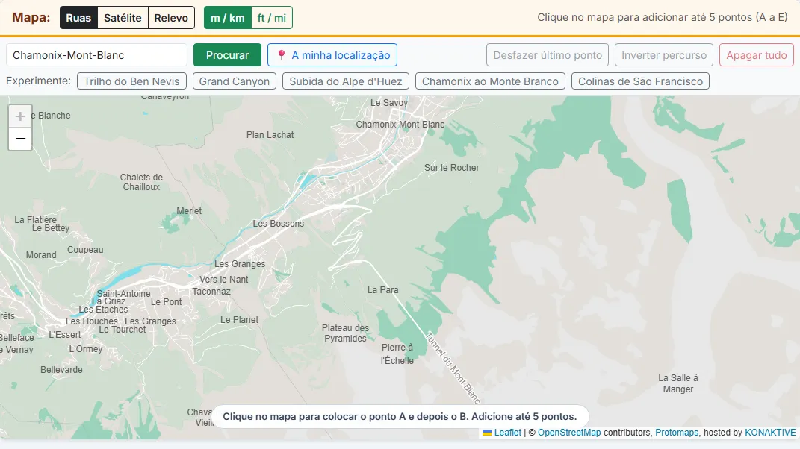The width and height of the screenshot is (800, 449).
Task: Click Le Planet label on map
Action: click(239, 319)
